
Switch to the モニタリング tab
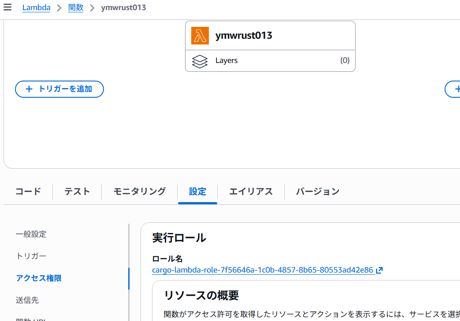point(140,192)
